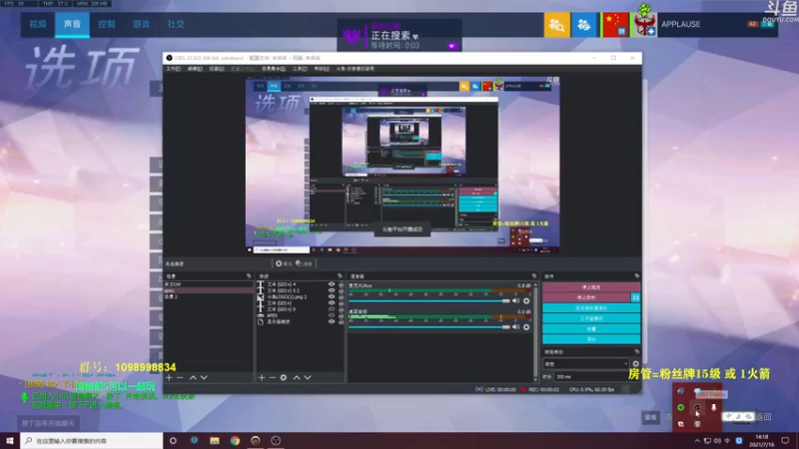
Task: Click Studio Mode button in Controls
Action: (x=591, y=318)
